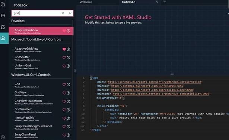Image resolution: width=229 pixels, height=140 pixels.
Task: Select the SwapChainBackgroundPanel toolbox item
Action: tap(41, 127)
